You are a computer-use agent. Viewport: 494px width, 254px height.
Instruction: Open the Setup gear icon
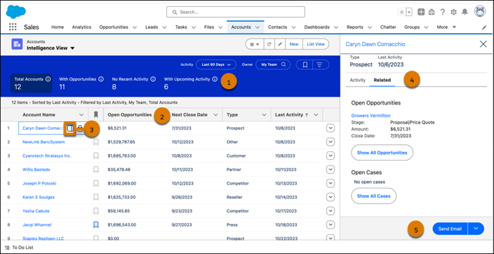click(x=453, y=12)
